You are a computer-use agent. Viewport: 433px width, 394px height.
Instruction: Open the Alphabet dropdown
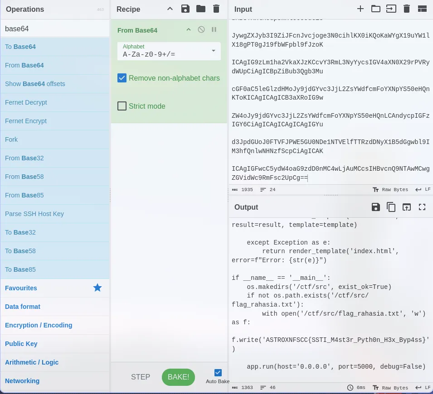pyautogui.click(x=214, y=51)
